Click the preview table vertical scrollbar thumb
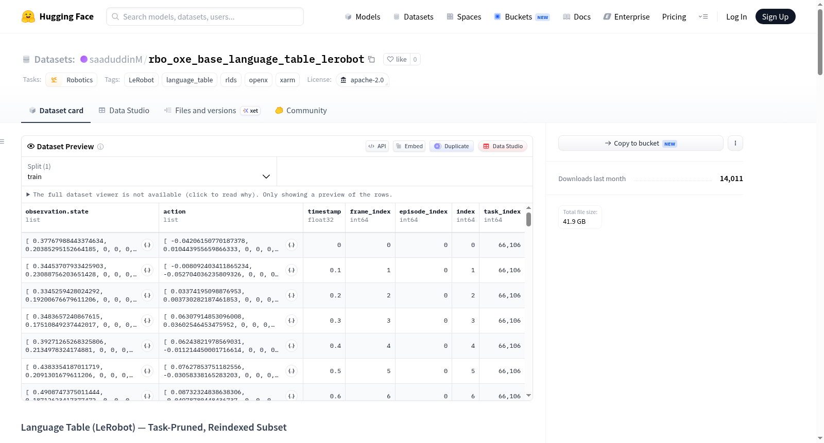This screenshot has height=443, width=824. 528,220
